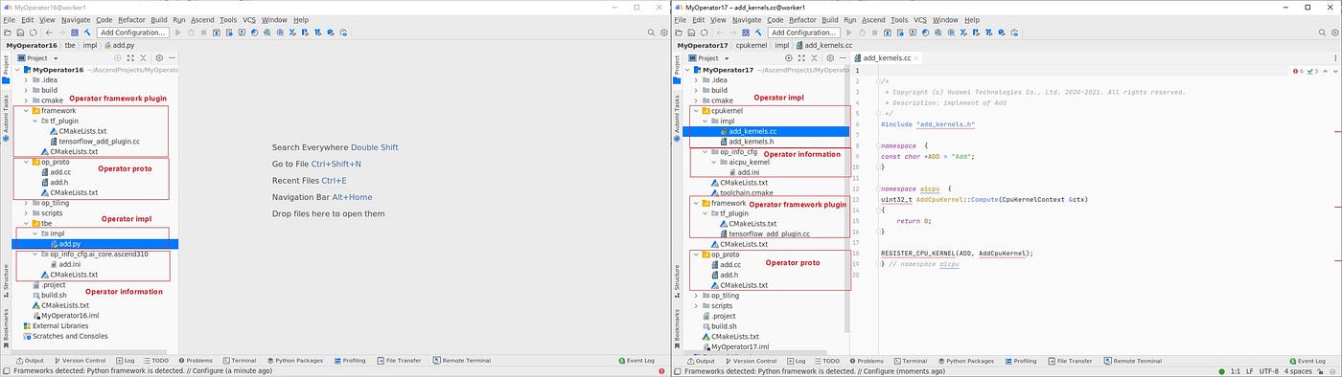Close the add_kernels.cc editor tab
The width and height of the screenshot is (1342, 377).
(916, 57)
